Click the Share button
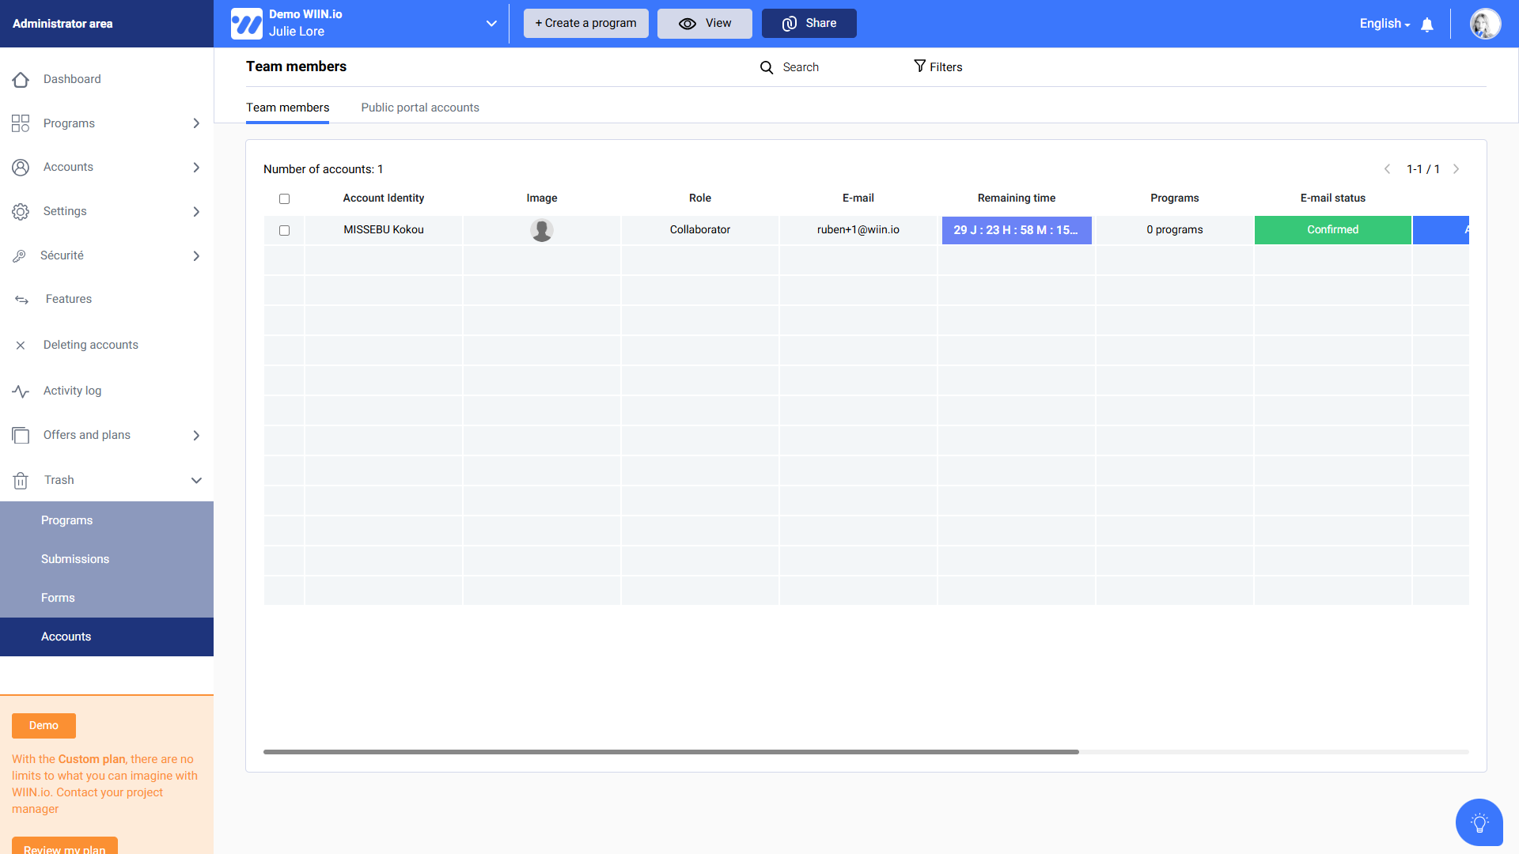The height and width of the screenshot is (854, 1519). [809, 24]
